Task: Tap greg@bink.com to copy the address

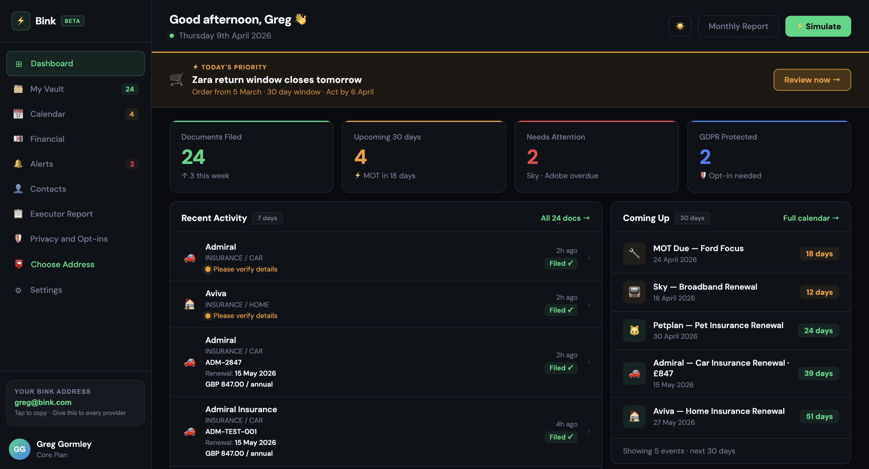Action: point(43,402)
